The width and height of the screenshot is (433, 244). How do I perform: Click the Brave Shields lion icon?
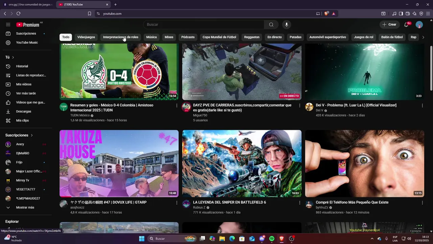click(326, 14)
